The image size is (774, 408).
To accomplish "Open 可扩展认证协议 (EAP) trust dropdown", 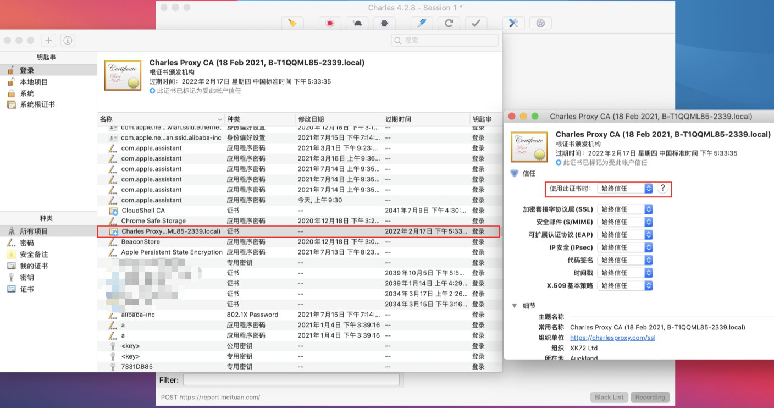I will pyautogui.click(x=625, y=235).
